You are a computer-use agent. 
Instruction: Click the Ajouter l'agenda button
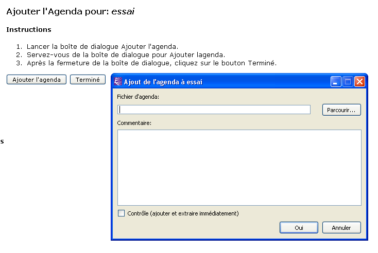(37, 80)
